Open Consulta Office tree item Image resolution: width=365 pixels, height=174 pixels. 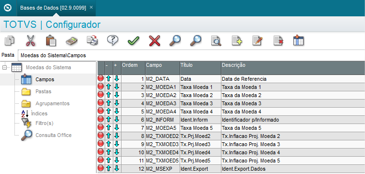[x=53, y=135]
